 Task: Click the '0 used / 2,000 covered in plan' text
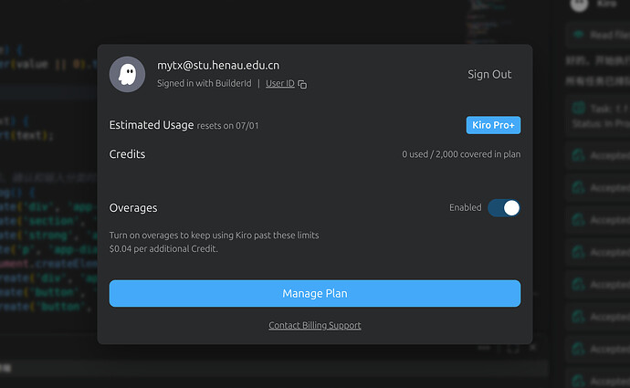[x=461, y=154]
